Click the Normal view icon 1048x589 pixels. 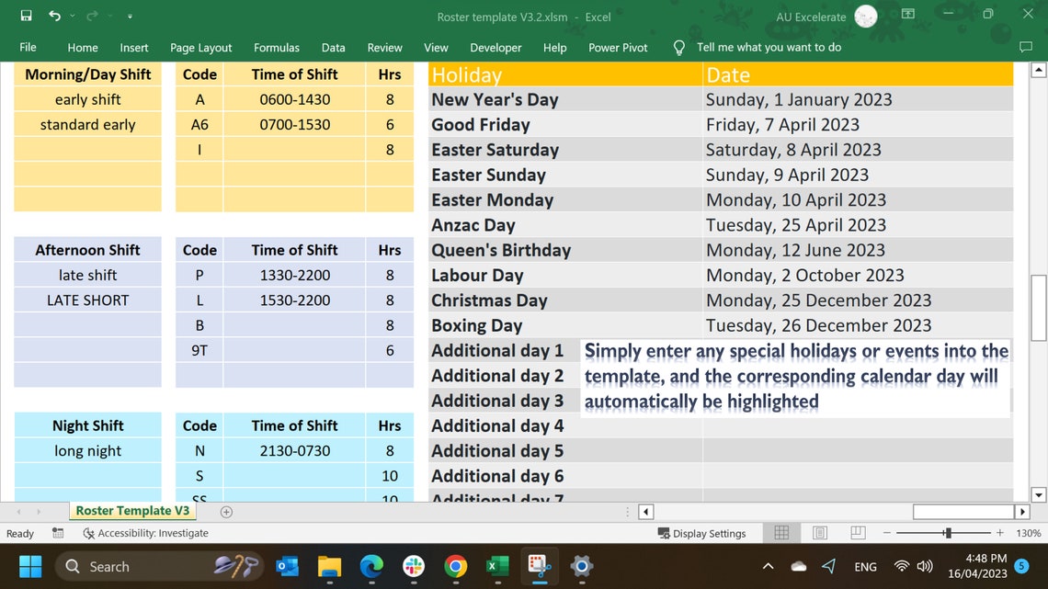[x=780, y=533]
